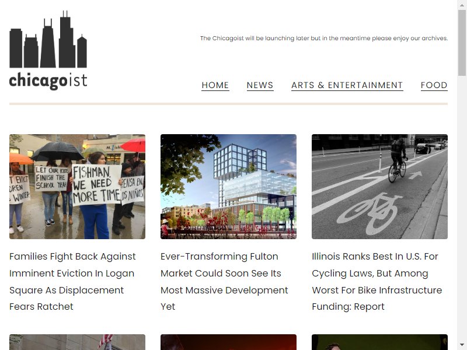Read Families Fight Back Against Imminent Eviction article
The image size is (467, 350).
pos(72,282)
